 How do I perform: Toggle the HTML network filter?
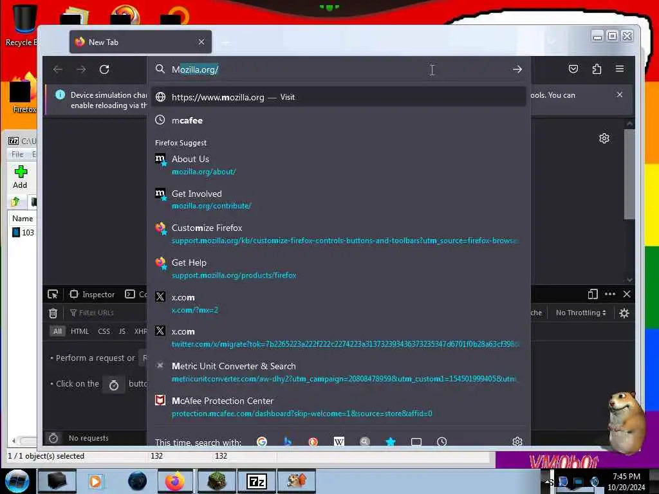click(79, 331)
